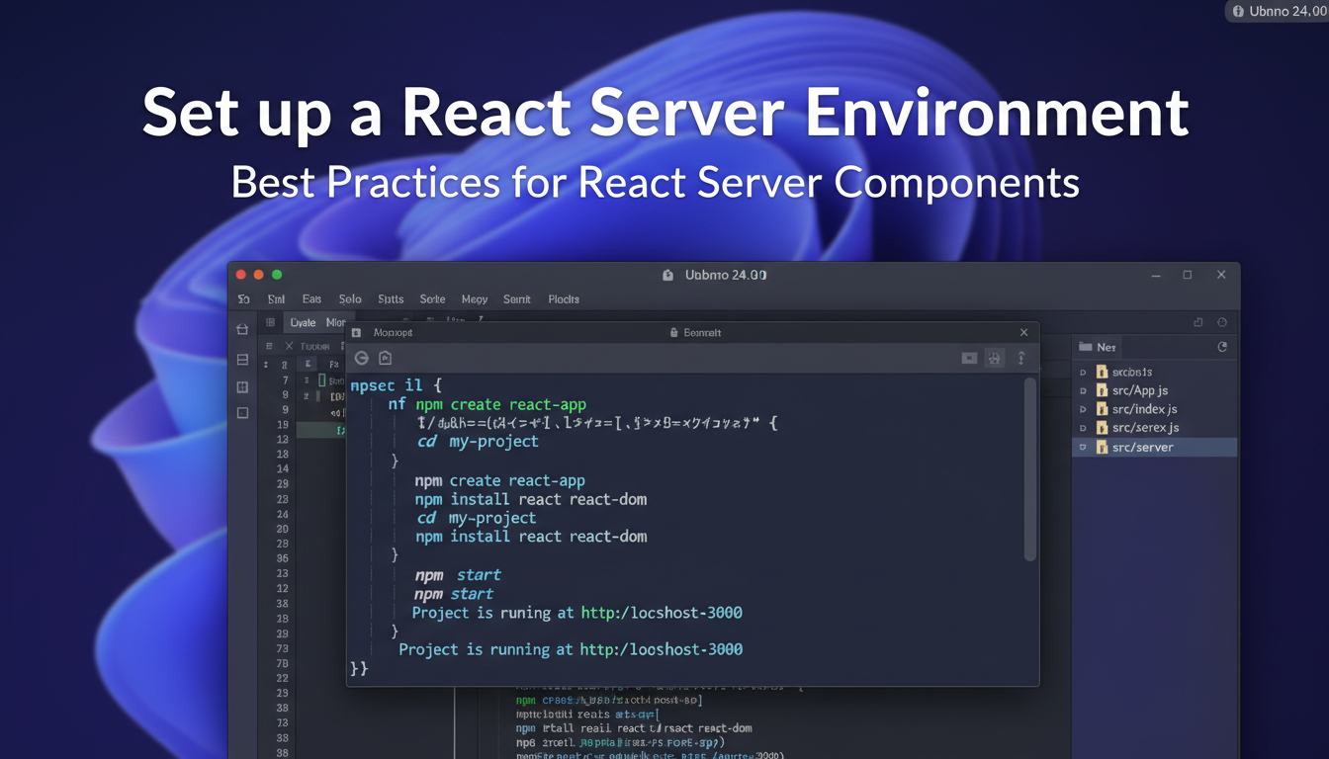Open the Eas menu

coord(311,298)
